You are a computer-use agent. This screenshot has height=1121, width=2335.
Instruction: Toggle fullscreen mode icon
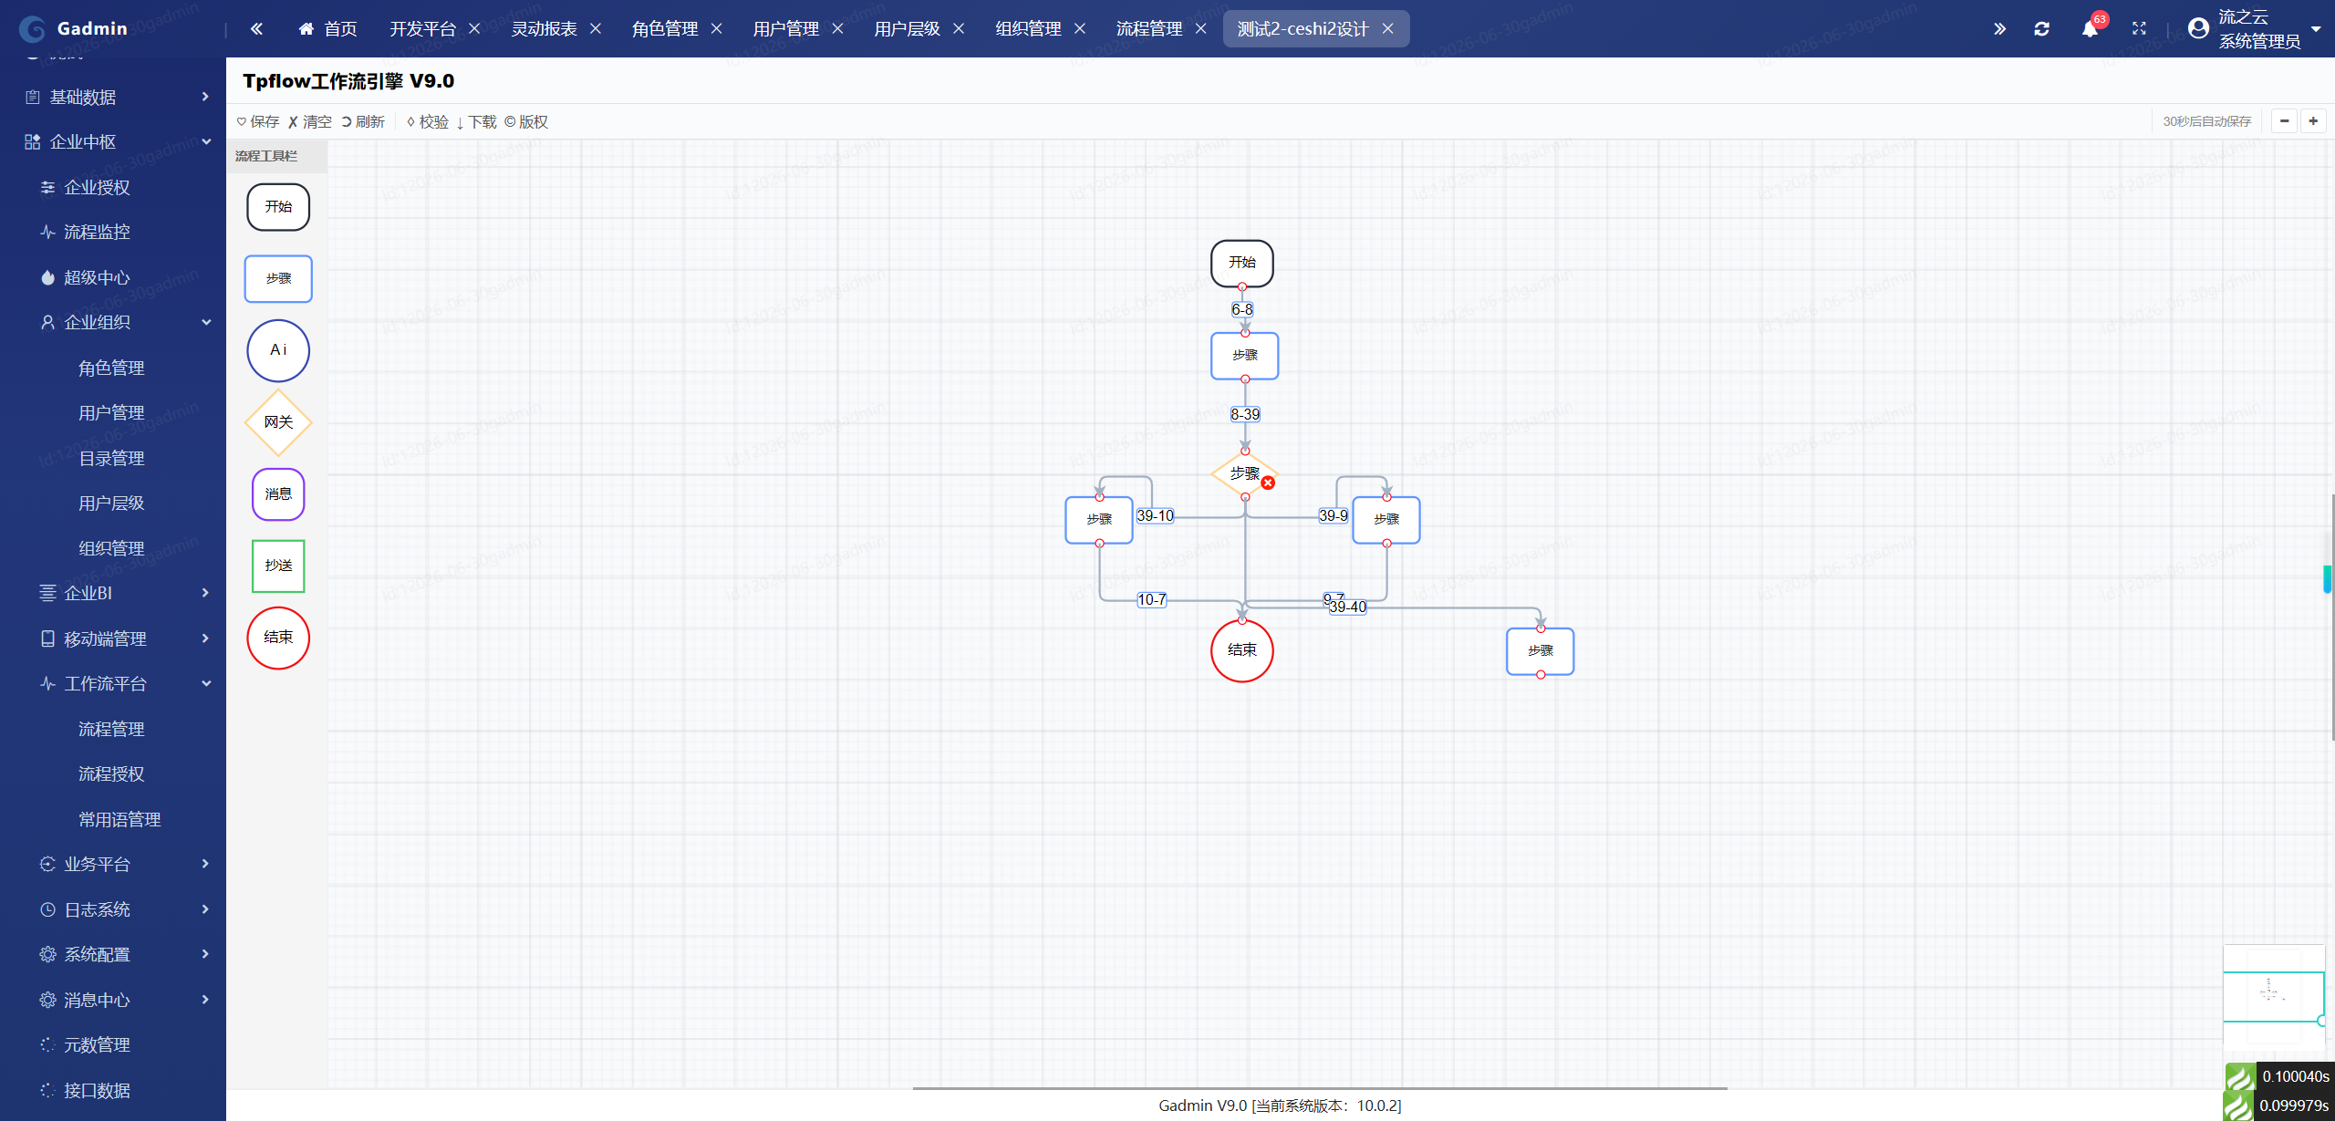click(x=2139, y=29)
